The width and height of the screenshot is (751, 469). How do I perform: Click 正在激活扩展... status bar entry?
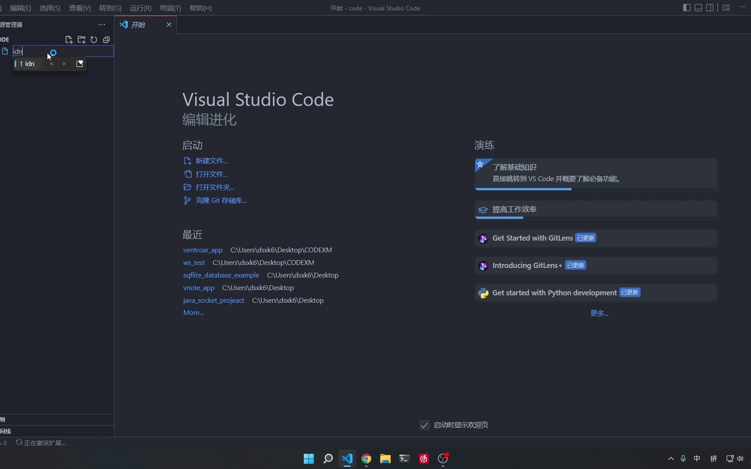pos(41,443)
